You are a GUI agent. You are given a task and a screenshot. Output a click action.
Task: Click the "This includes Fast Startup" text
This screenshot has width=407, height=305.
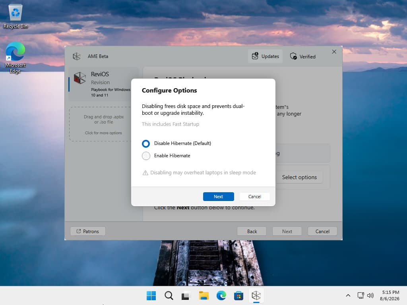(x=170, y=124)
